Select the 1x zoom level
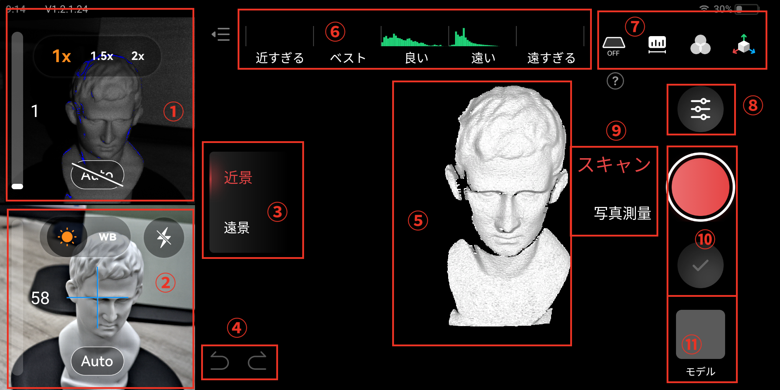 tap(62, 56)
